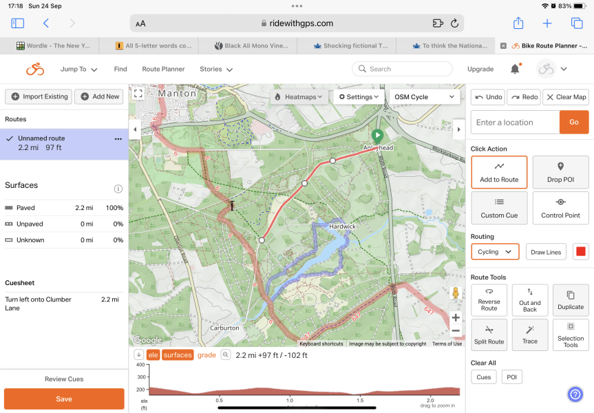The image size is (594, 413).
Task: Click the Safari address bar
Action: coord(297,23)
